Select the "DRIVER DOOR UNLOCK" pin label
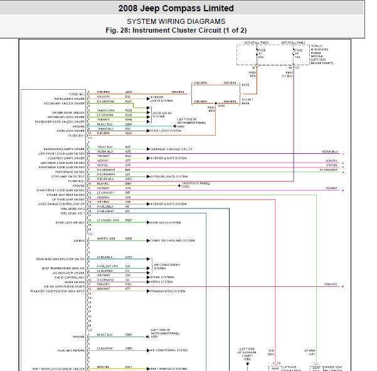 [x=68, y=112]
